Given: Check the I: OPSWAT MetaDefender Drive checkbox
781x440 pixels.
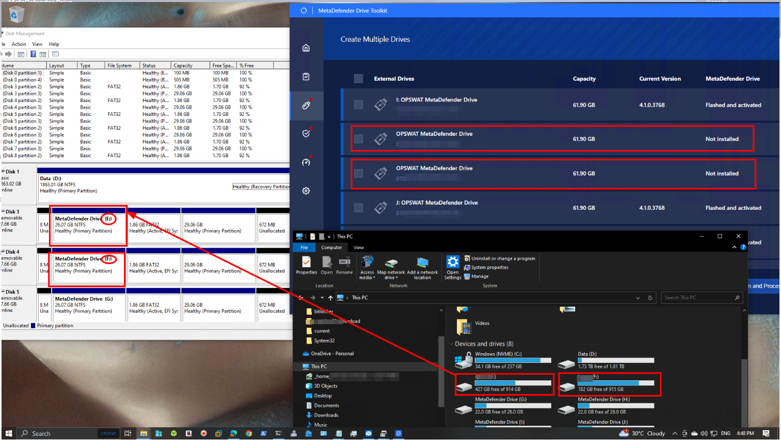Looking at the screenshot, I should tap(358, 105).
